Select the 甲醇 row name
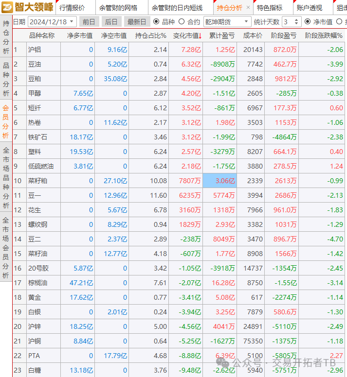 [35, 93]
